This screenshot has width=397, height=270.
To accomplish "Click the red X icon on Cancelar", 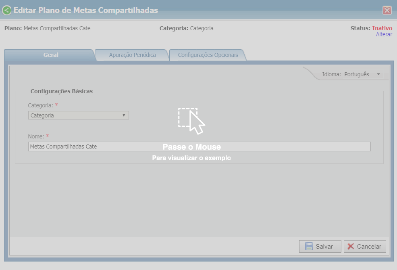I will click(x=351, y=247).
